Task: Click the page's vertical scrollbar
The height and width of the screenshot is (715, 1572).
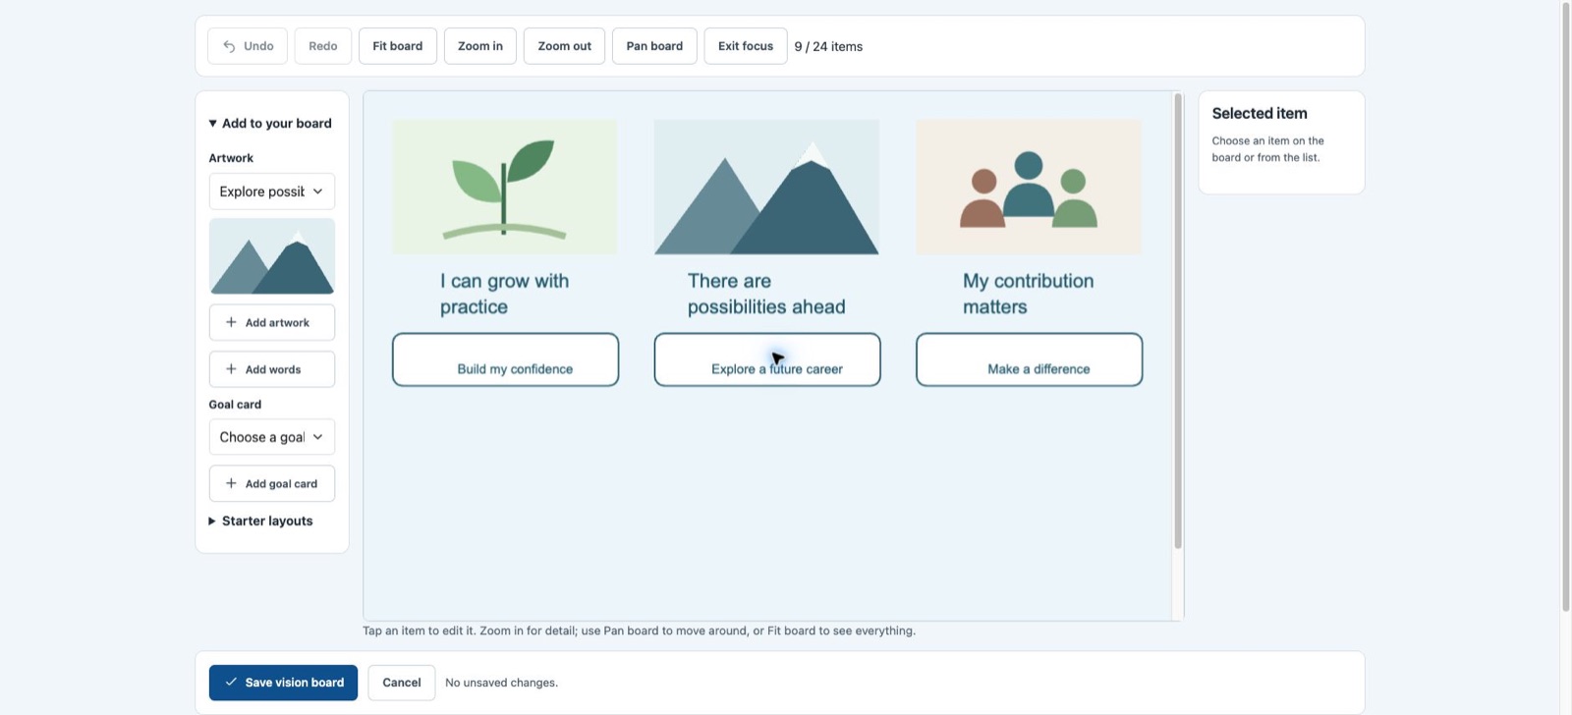Action: (1566, 306)
